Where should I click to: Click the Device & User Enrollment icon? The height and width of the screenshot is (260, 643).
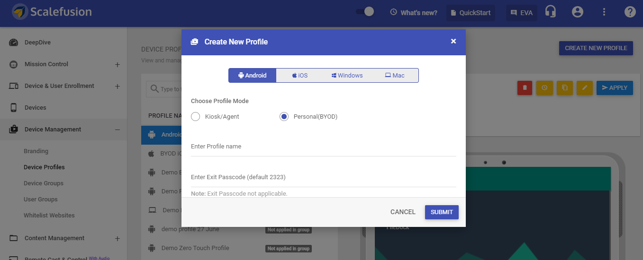pyautogui.click(x=14, y=86)
